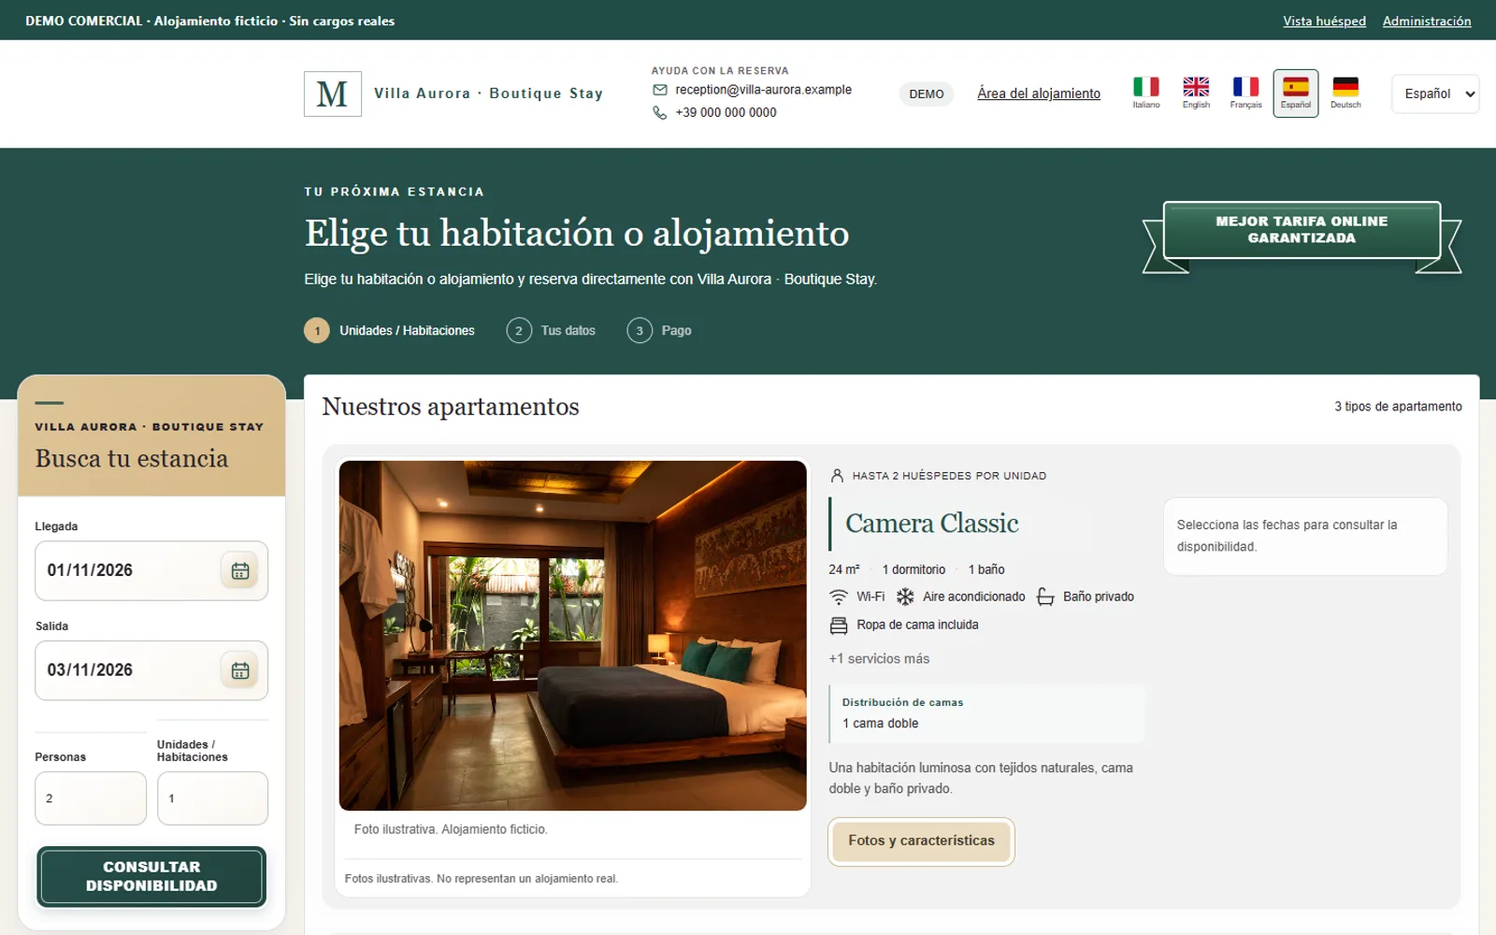1496x935 pixels.
Task: Open the Llegada calendar picker icon
Action: tap(240, 570)
